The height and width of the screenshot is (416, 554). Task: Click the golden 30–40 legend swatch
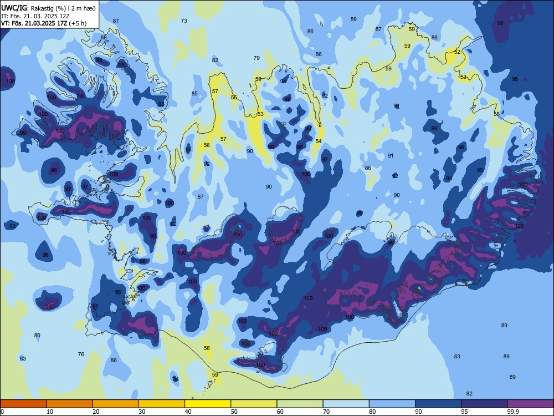coord(162,404)
